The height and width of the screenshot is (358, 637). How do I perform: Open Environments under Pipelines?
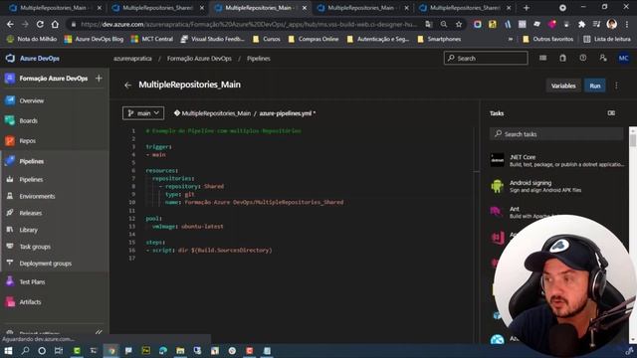pyautogui.click(x=37, y=196)
